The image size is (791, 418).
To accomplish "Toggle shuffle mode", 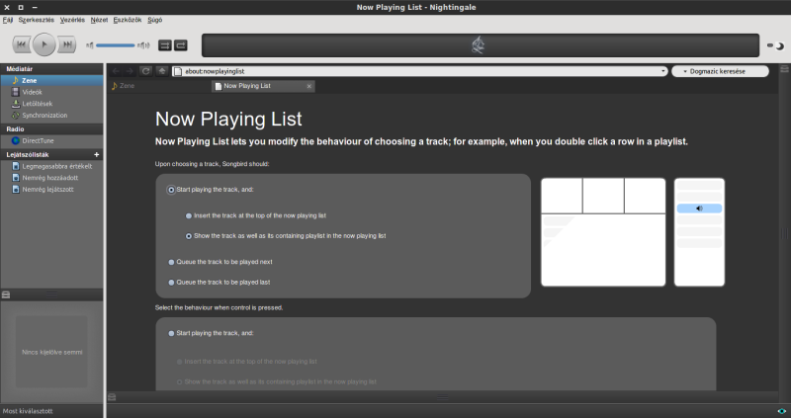I will [165, 45].
